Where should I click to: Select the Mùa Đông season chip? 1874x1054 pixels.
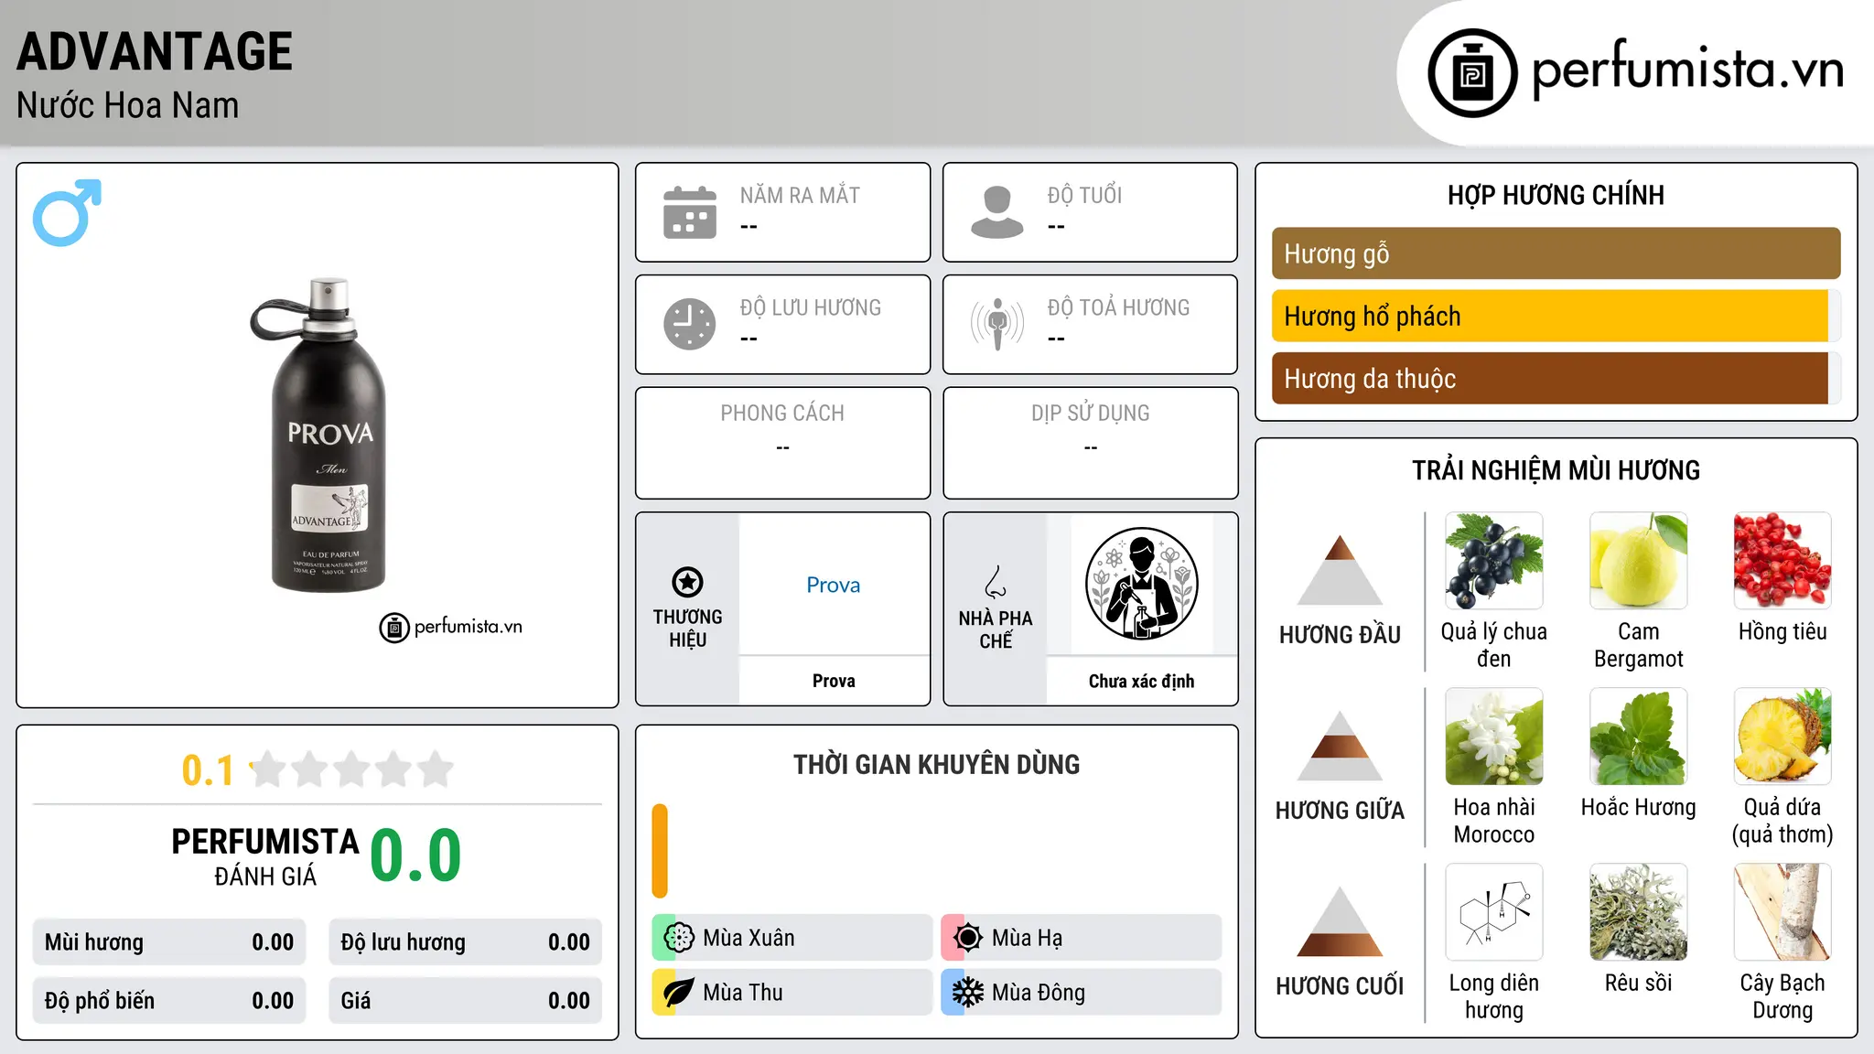click(x=1082, y=993)
